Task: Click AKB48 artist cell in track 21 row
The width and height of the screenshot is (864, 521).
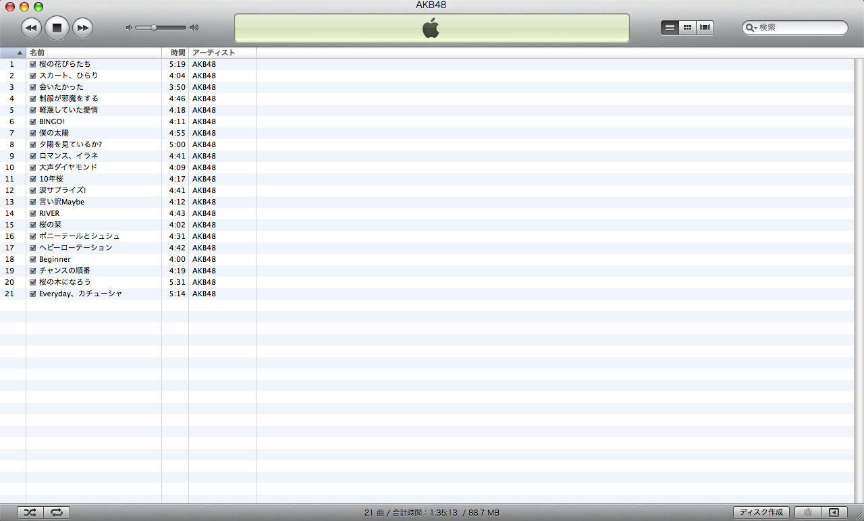Action: 204,294
